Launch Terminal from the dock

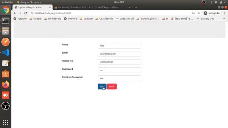6,21
